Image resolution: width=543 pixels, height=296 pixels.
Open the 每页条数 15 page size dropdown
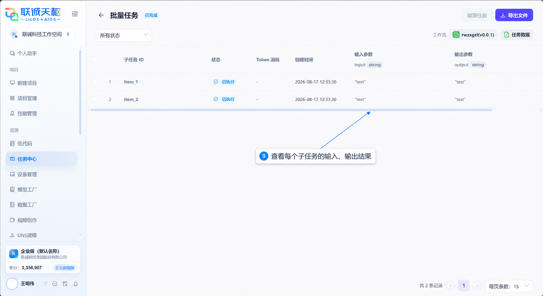(509, 286)
